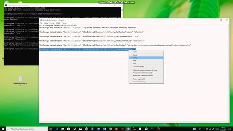Screen dimensions: 233x131
Task: Open the Format menu in Notepad
Action: pos(52,23)
